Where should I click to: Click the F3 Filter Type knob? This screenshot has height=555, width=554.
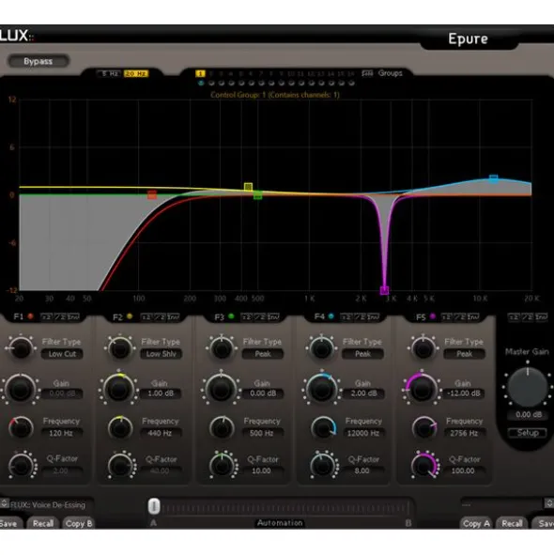tap(222, 348)
